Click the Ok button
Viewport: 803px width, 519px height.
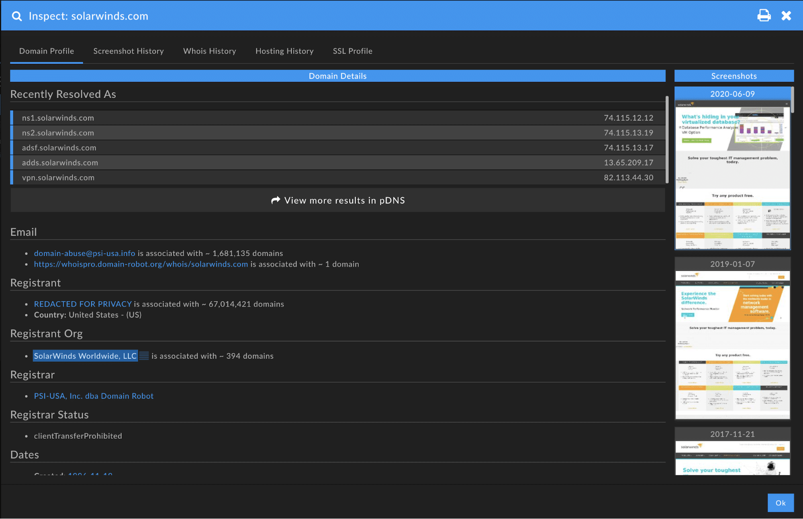click(x=781, y=503)
